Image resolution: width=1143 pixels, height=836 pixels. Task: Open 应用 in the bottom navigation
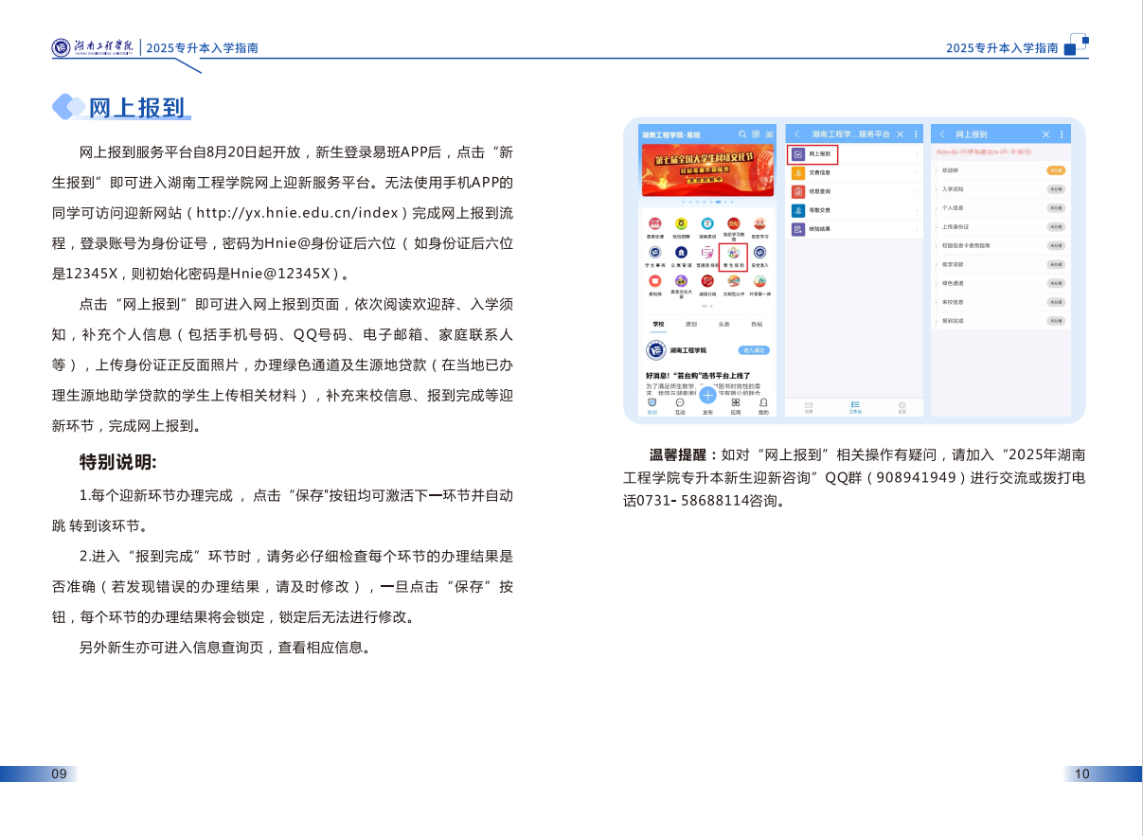(736, 407)
